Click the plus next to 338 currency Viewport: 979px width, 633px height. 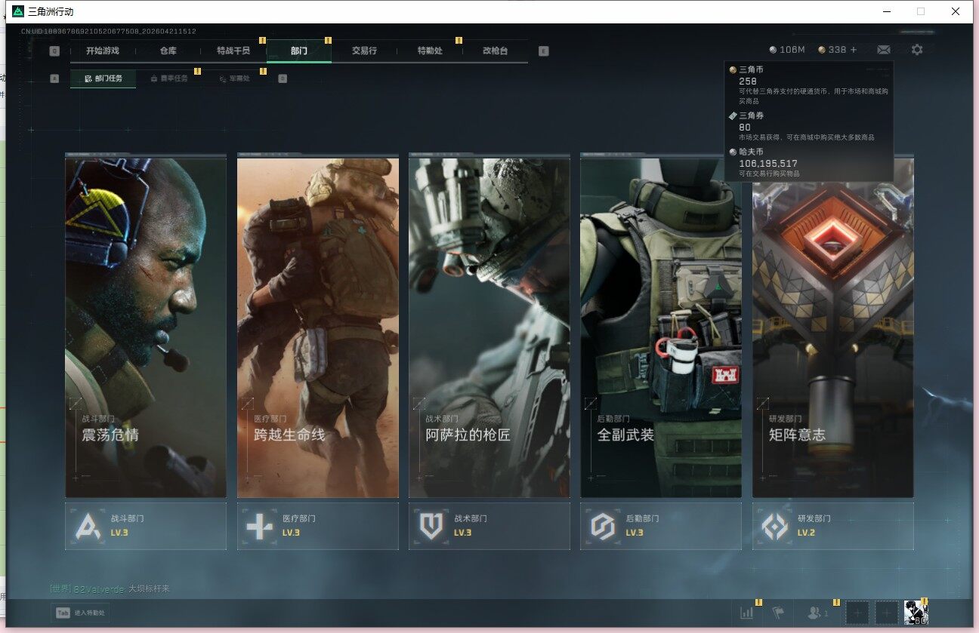[x=854, y=50]
